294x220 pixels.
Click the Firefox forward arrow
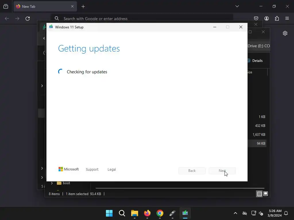(x=17, y=19)
